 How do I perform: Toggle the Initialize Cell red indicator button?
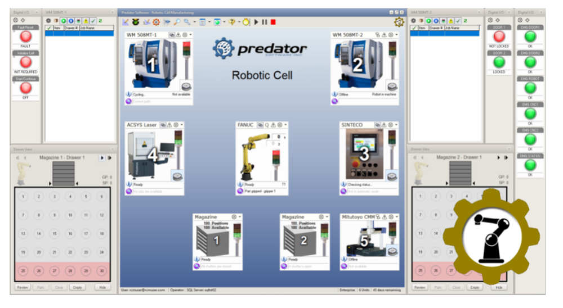click(x=25, y=62)
